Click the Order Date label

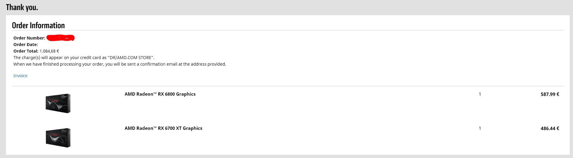(26, 45)
